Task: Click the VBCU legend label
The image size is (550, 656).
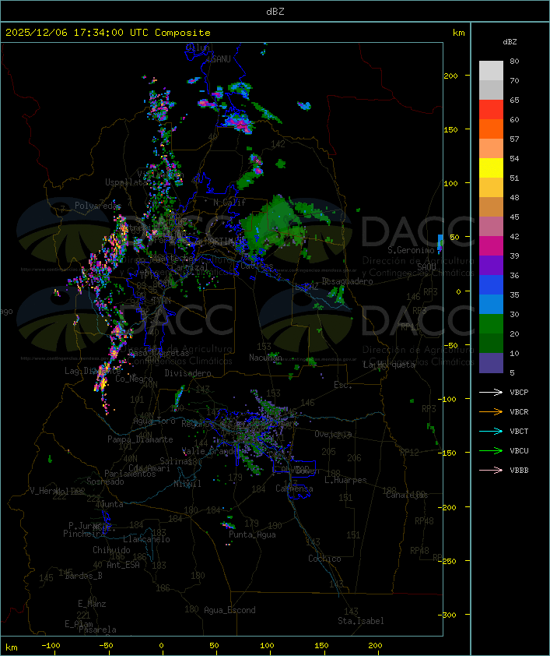Action: pos(519,450)
